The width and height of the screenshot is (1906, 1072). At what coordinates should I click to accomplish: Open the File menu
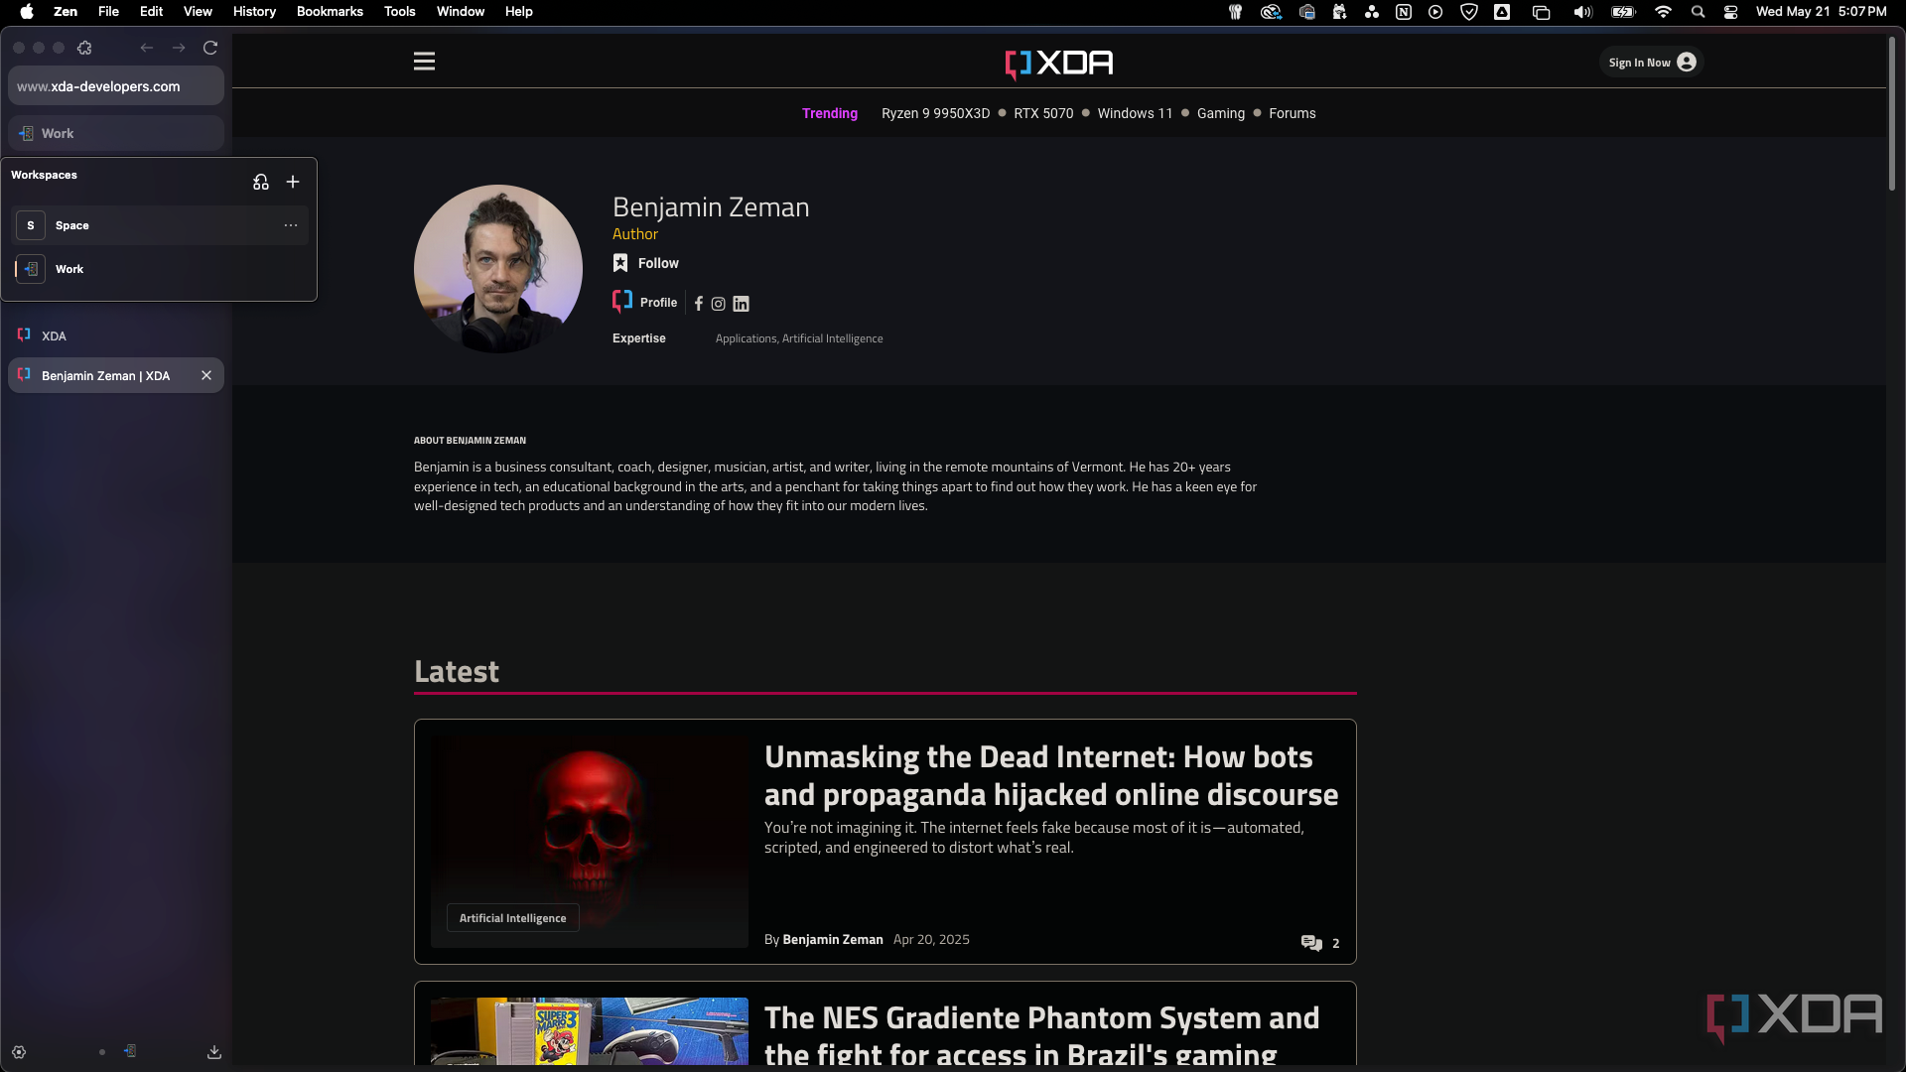click(109, 12)
